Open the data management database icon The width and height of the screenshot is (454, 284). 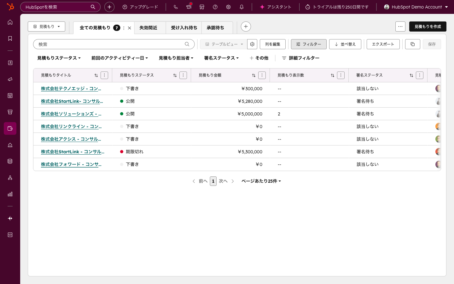[10, 161]
